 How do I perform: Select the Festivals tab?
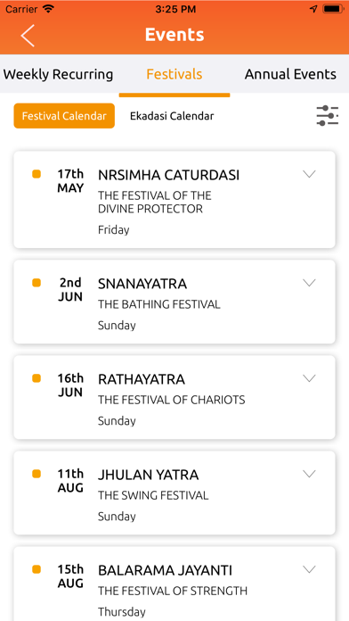pyautogui.click(x=174, y=74)
